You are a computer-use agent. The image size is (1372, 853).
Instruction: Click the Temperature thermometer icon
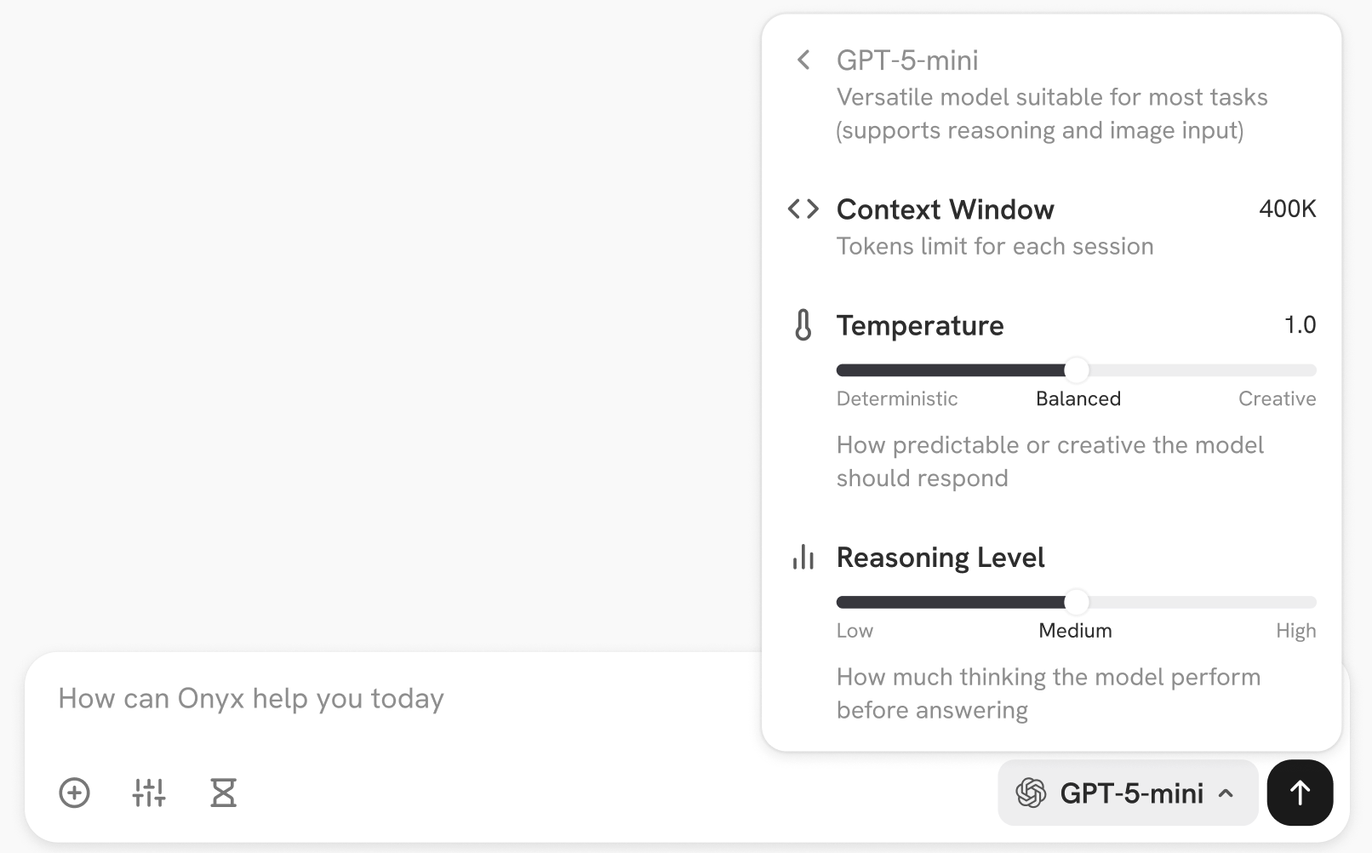tap(803, 325)
